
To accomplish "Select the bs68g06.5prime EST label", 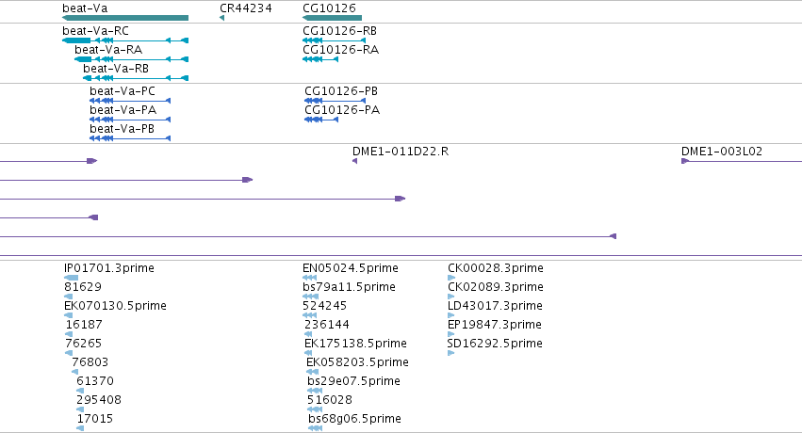I will click(354, 419).
